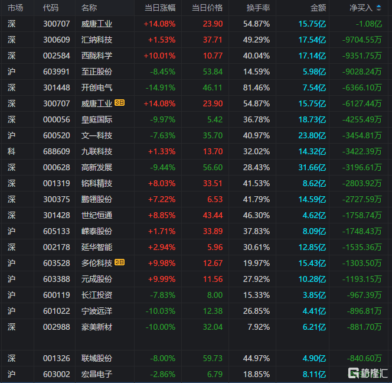392x383 pixels.
Task: Select stock code 603528
Action: coord(57,264)
